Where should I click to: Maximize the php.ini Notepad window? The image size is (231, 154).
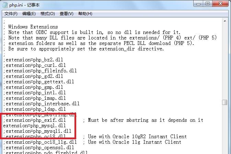208,3
